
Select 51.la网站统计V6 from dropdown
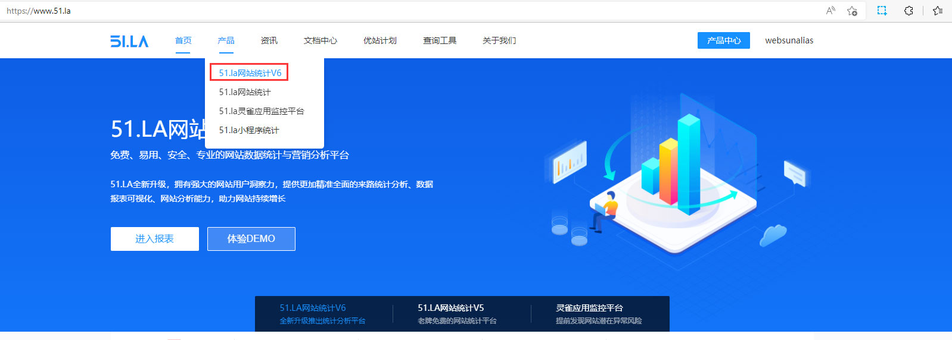(x=250, y=73)
